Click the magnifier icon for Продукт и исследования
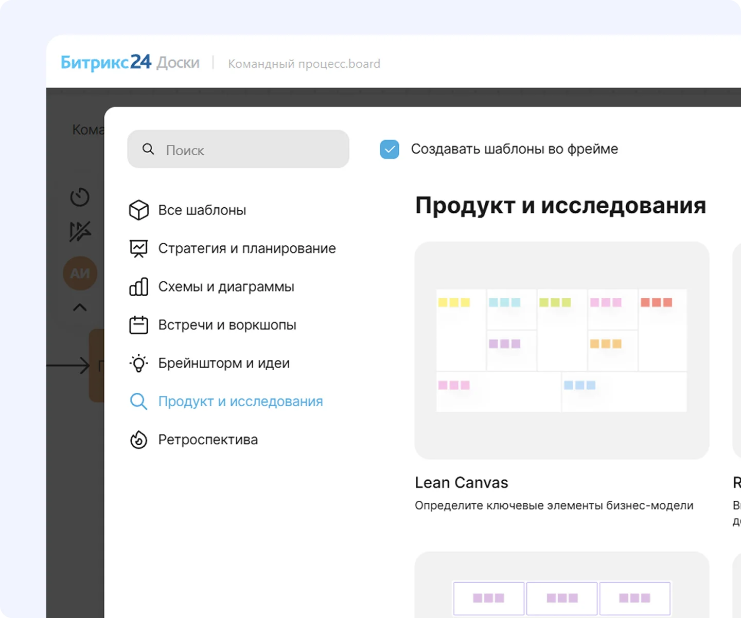This screenshot has height=618, width=741. point(138,402)
